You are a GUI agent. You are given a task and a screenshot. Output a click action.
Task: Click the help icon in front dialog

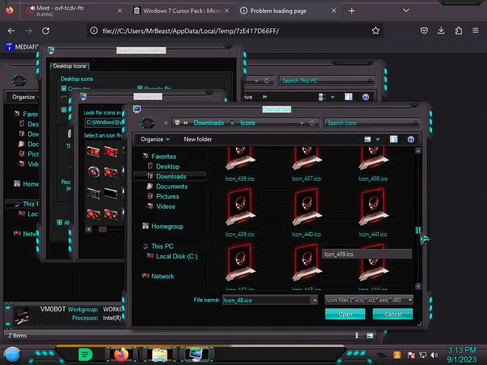(x=410, y=139)
